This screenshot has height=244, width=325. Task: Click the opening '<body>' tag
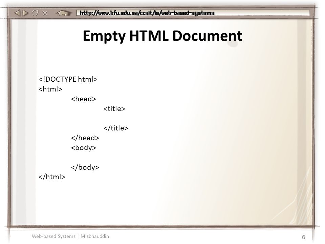point(84,148)
